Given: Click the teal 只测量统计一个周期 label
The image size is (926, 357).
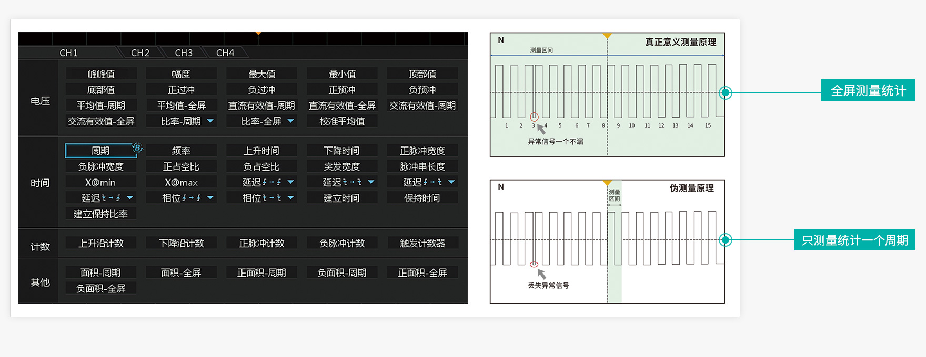Looking at the screenshot, I should pyautogui.click(x=854, y=240).
